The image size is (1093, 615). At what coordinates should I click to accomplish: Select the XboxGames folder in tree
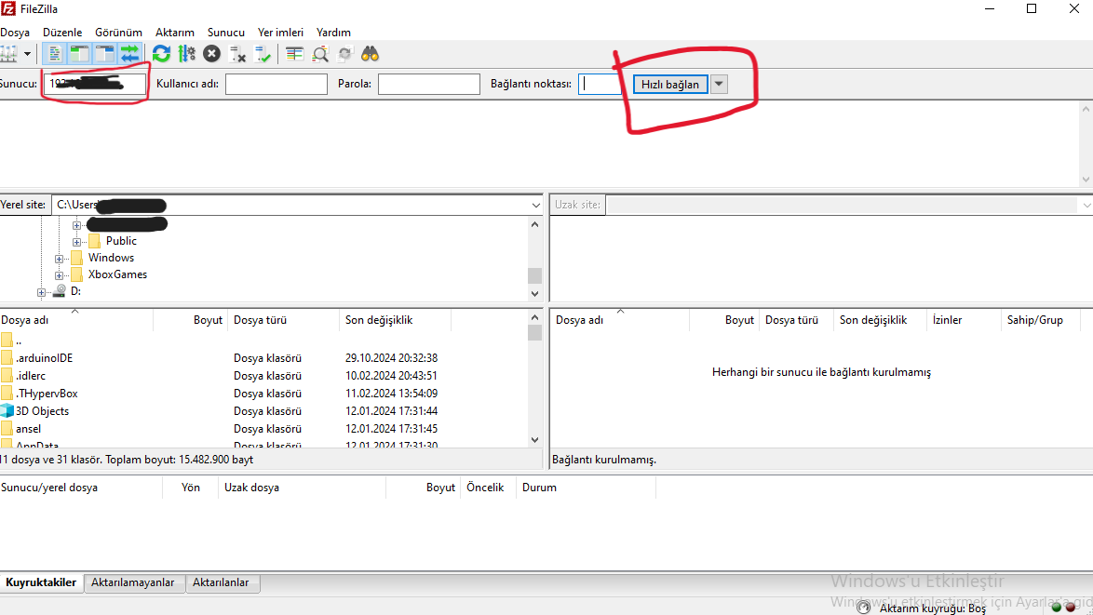[117, 274]
